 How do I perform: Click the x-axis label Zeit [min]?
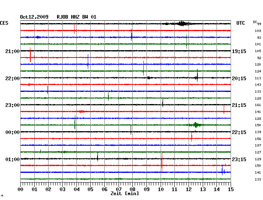(x=125, y=194)
